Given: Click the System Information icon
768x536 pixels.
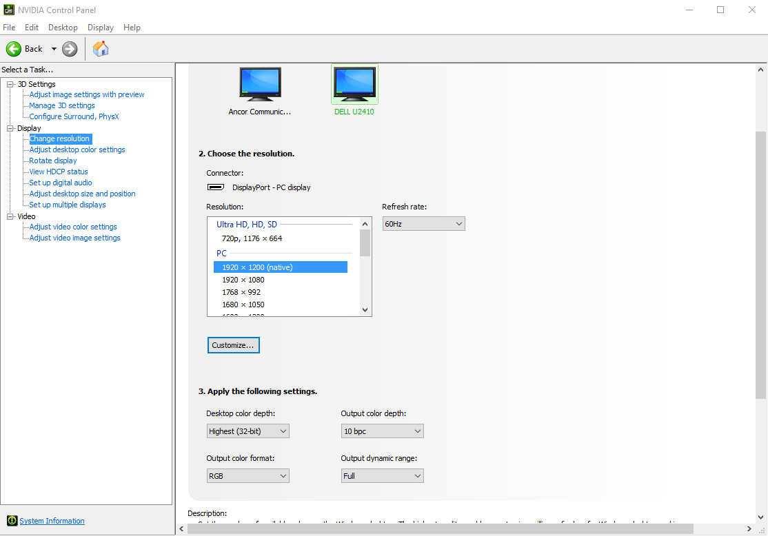Looking at the screenshot, I should (12, 521).
